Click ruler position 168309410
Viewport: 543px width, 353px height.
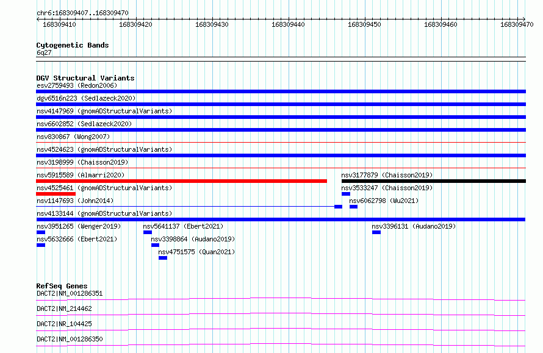(x=59, y=24)
